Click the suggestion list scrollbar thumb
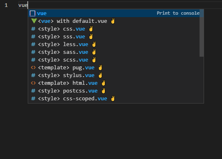 tap(202, 33)
